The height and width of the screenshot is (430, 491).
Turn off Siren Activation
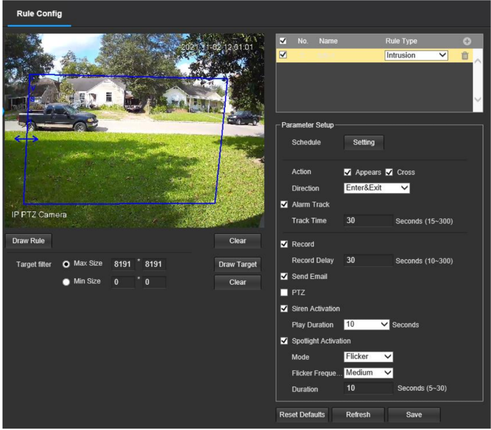click(284, 309)
